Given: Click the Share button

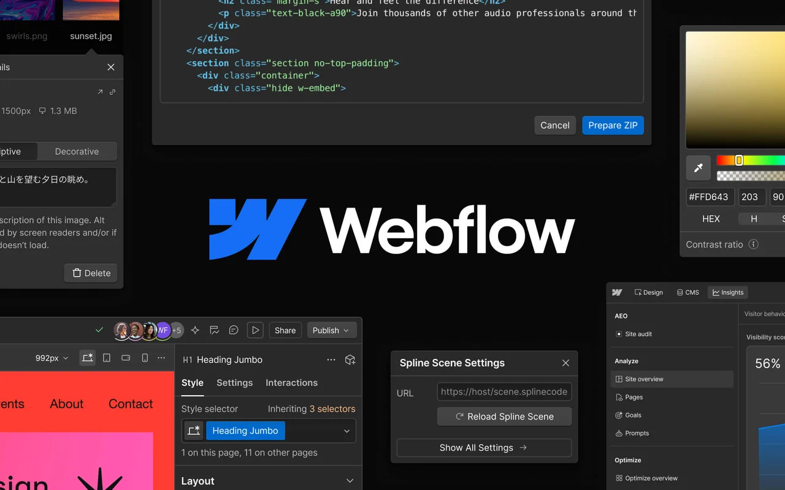Looking at the screenshot, I should tap(285, 330).
